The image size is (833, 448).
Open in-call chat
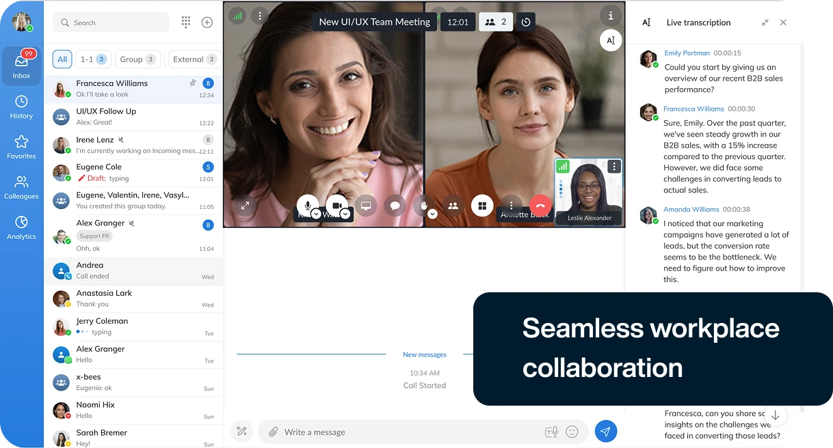[395, 205]
